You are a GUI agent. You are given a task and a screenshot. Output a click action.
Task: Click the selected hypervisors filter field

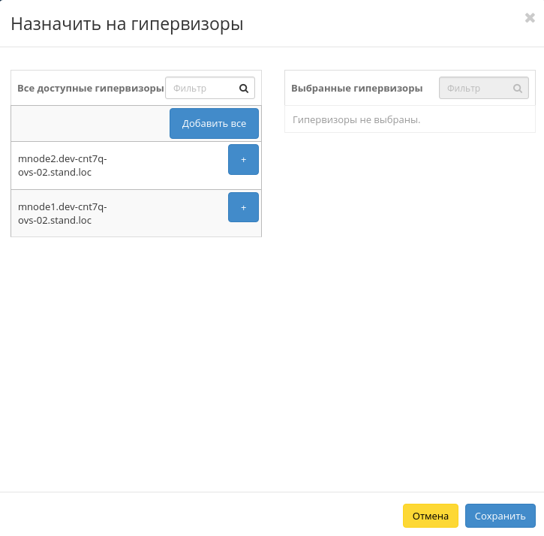click(476, 88)
